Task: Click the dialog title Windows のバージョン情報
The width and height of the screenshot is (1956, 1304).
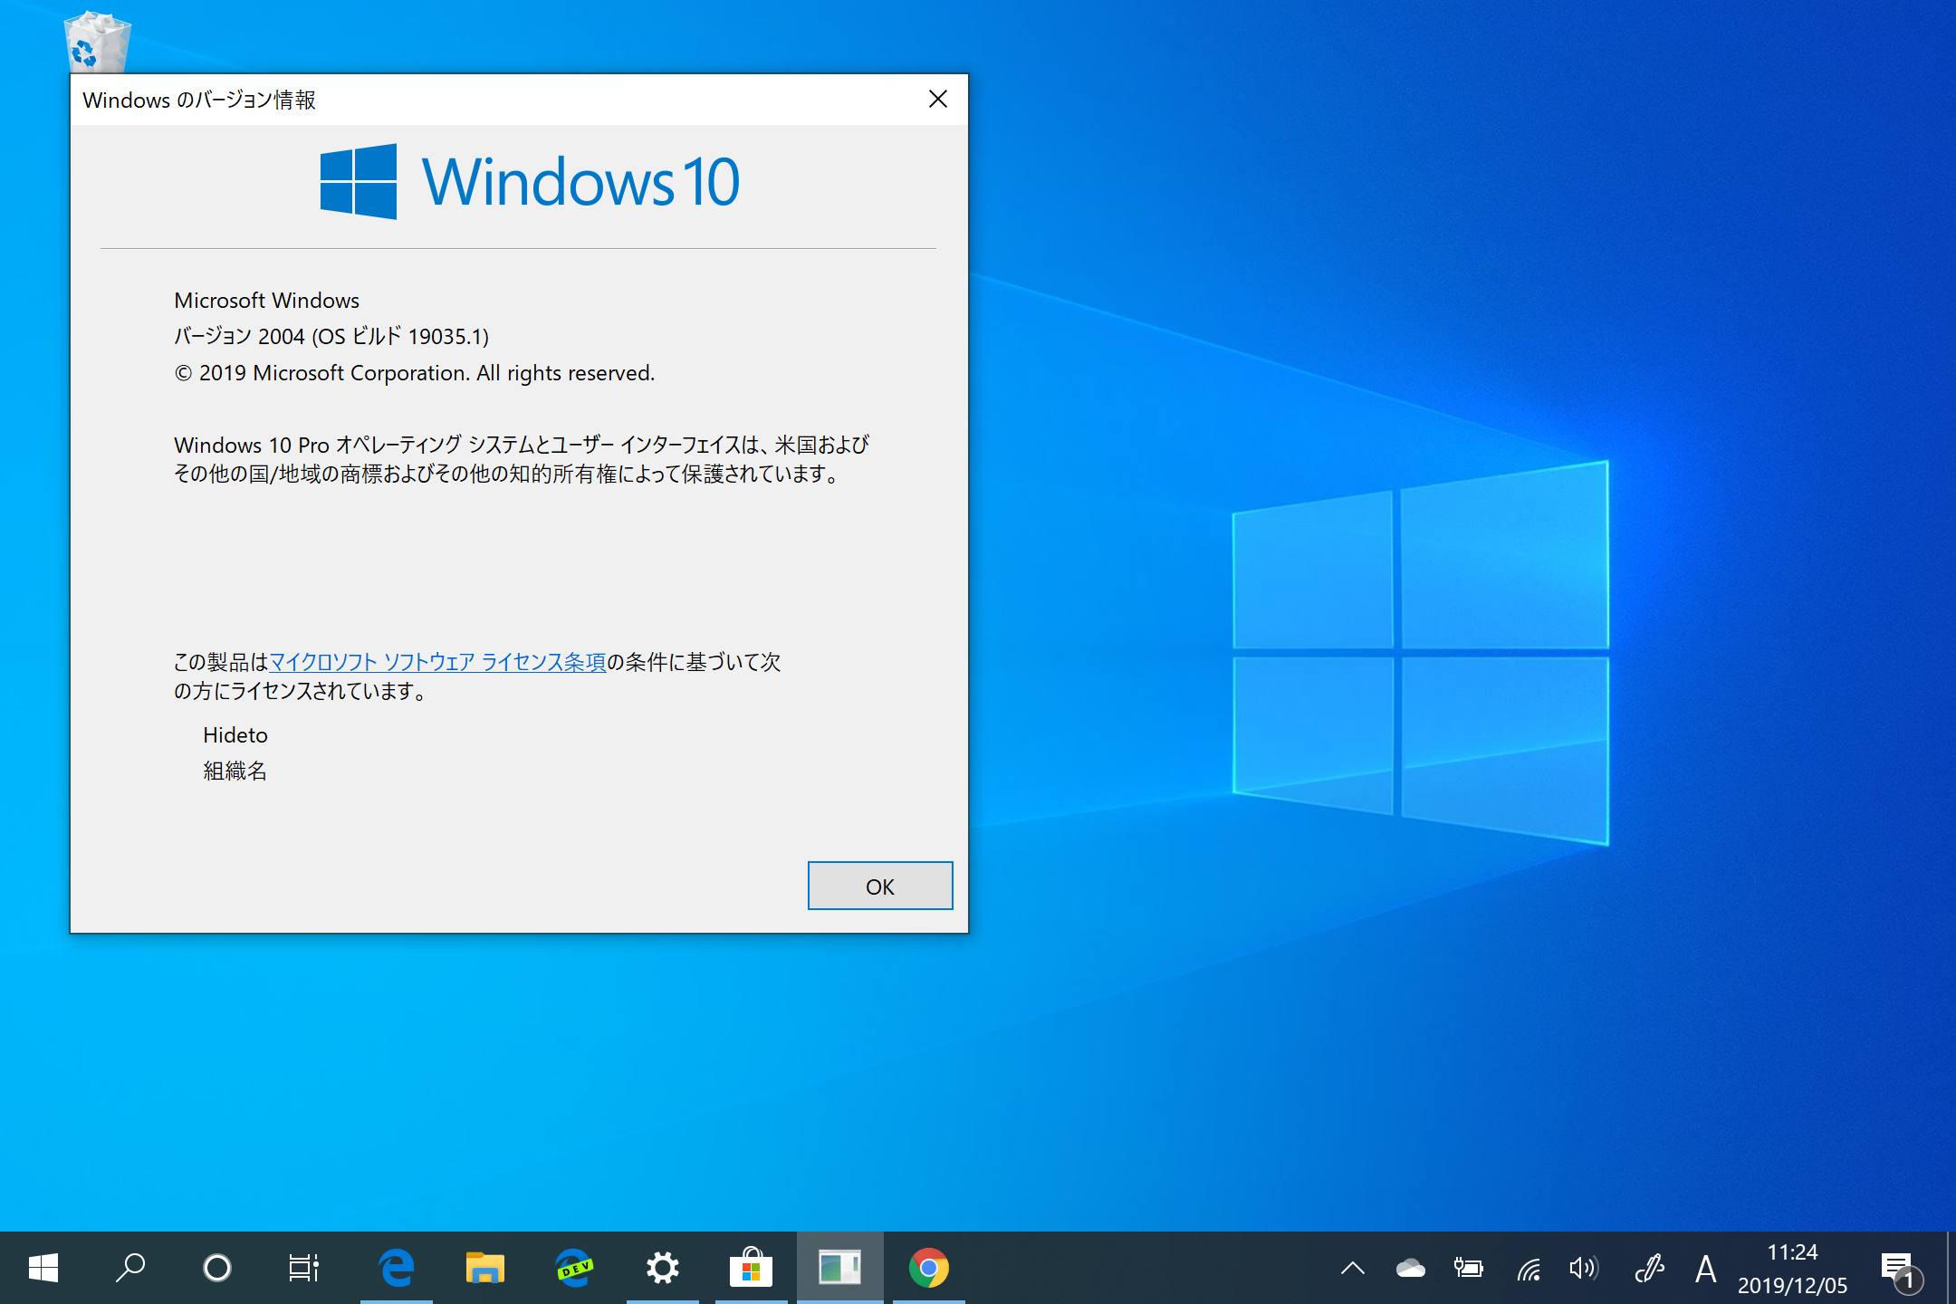Action: pos(199,100)
